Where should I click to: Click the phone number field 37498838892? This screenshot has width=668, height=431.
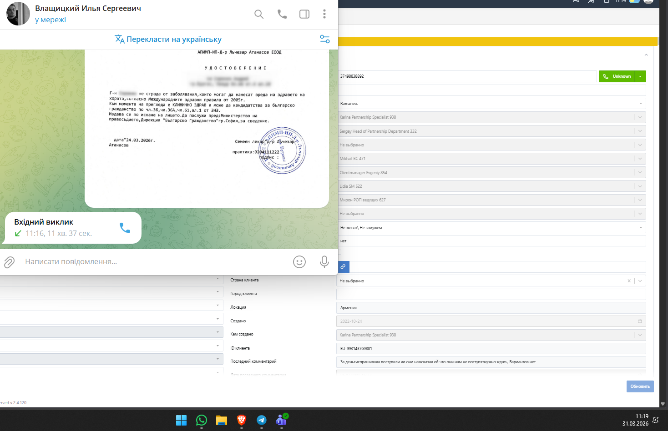click(x=467, y=76)
